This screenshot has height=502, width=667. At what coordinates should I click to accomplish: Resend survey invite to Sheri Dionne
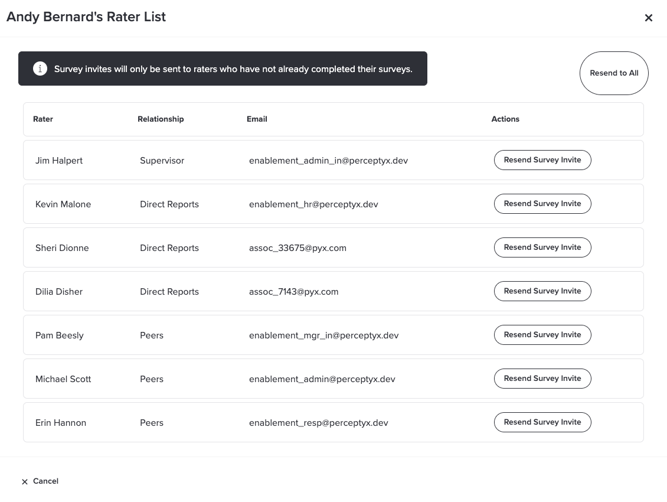(542, 247)
